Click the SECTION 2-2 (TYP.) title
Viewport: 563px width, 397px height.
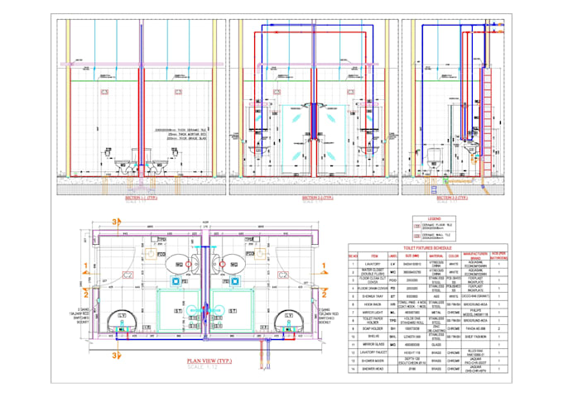[317, 198]
